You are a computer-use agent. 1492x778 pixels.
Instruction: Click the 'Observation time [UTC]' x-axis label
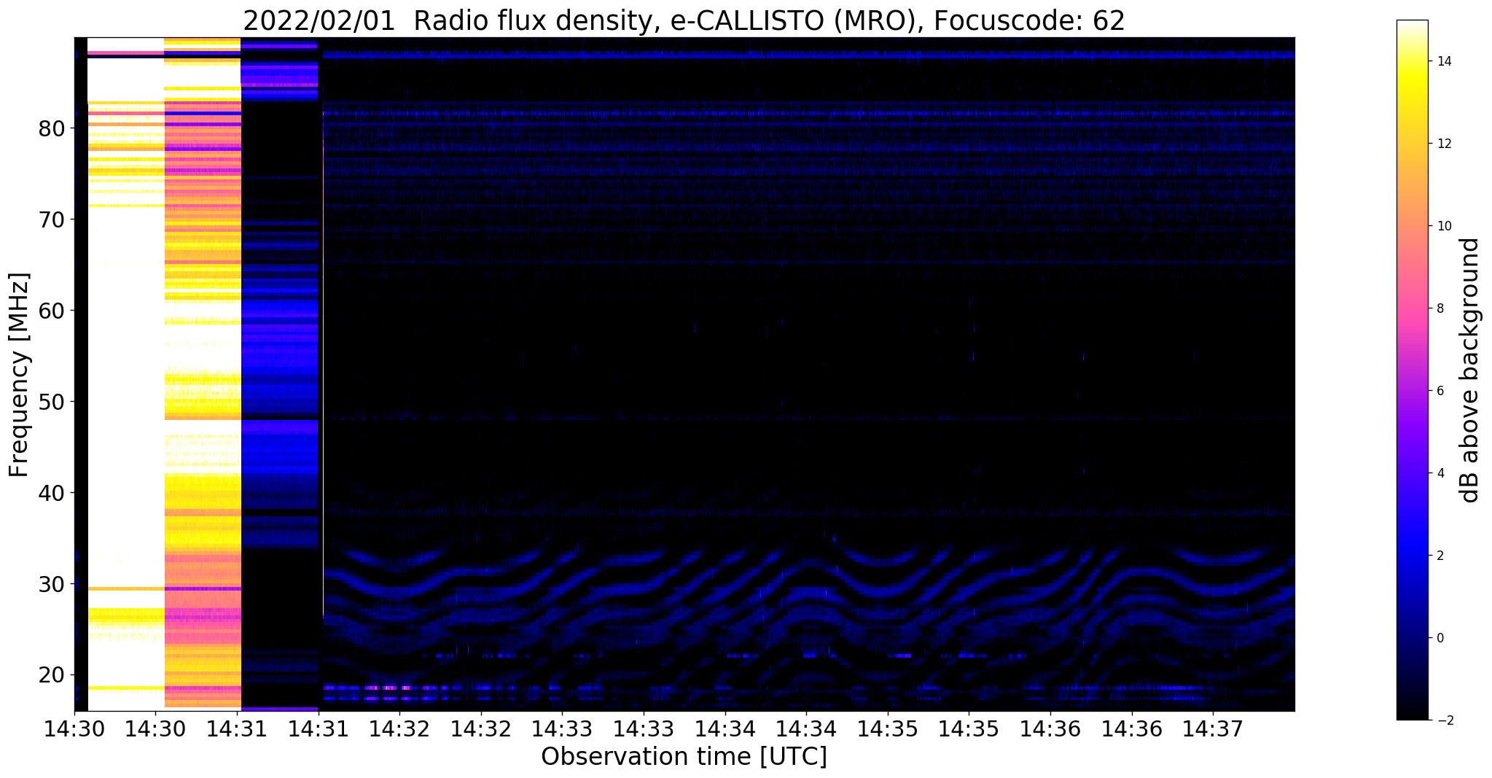pos(684,757)
